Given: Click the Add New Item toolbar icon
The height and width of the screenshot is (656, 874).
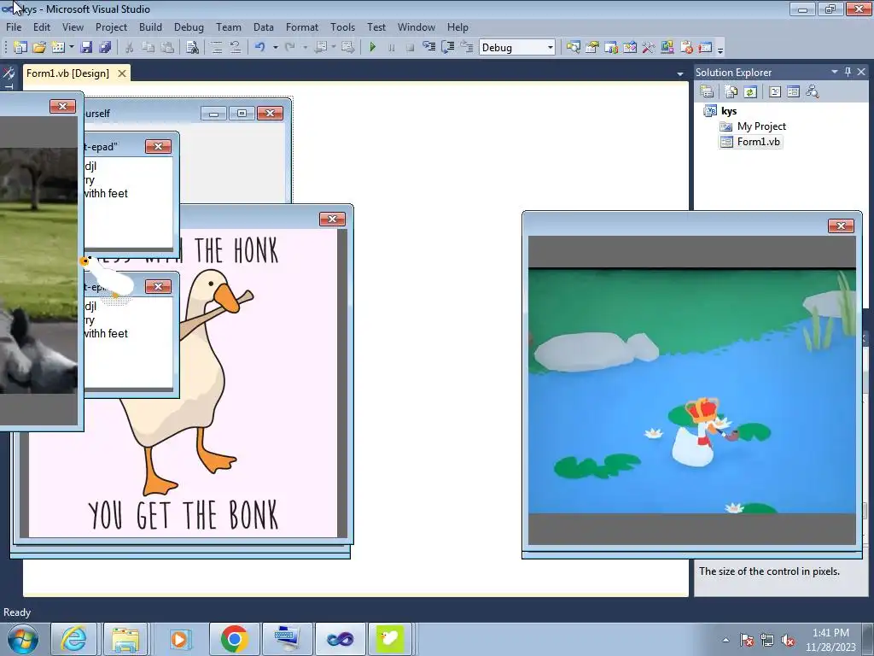Looking at the screenshot, I should tap(58, 48).
